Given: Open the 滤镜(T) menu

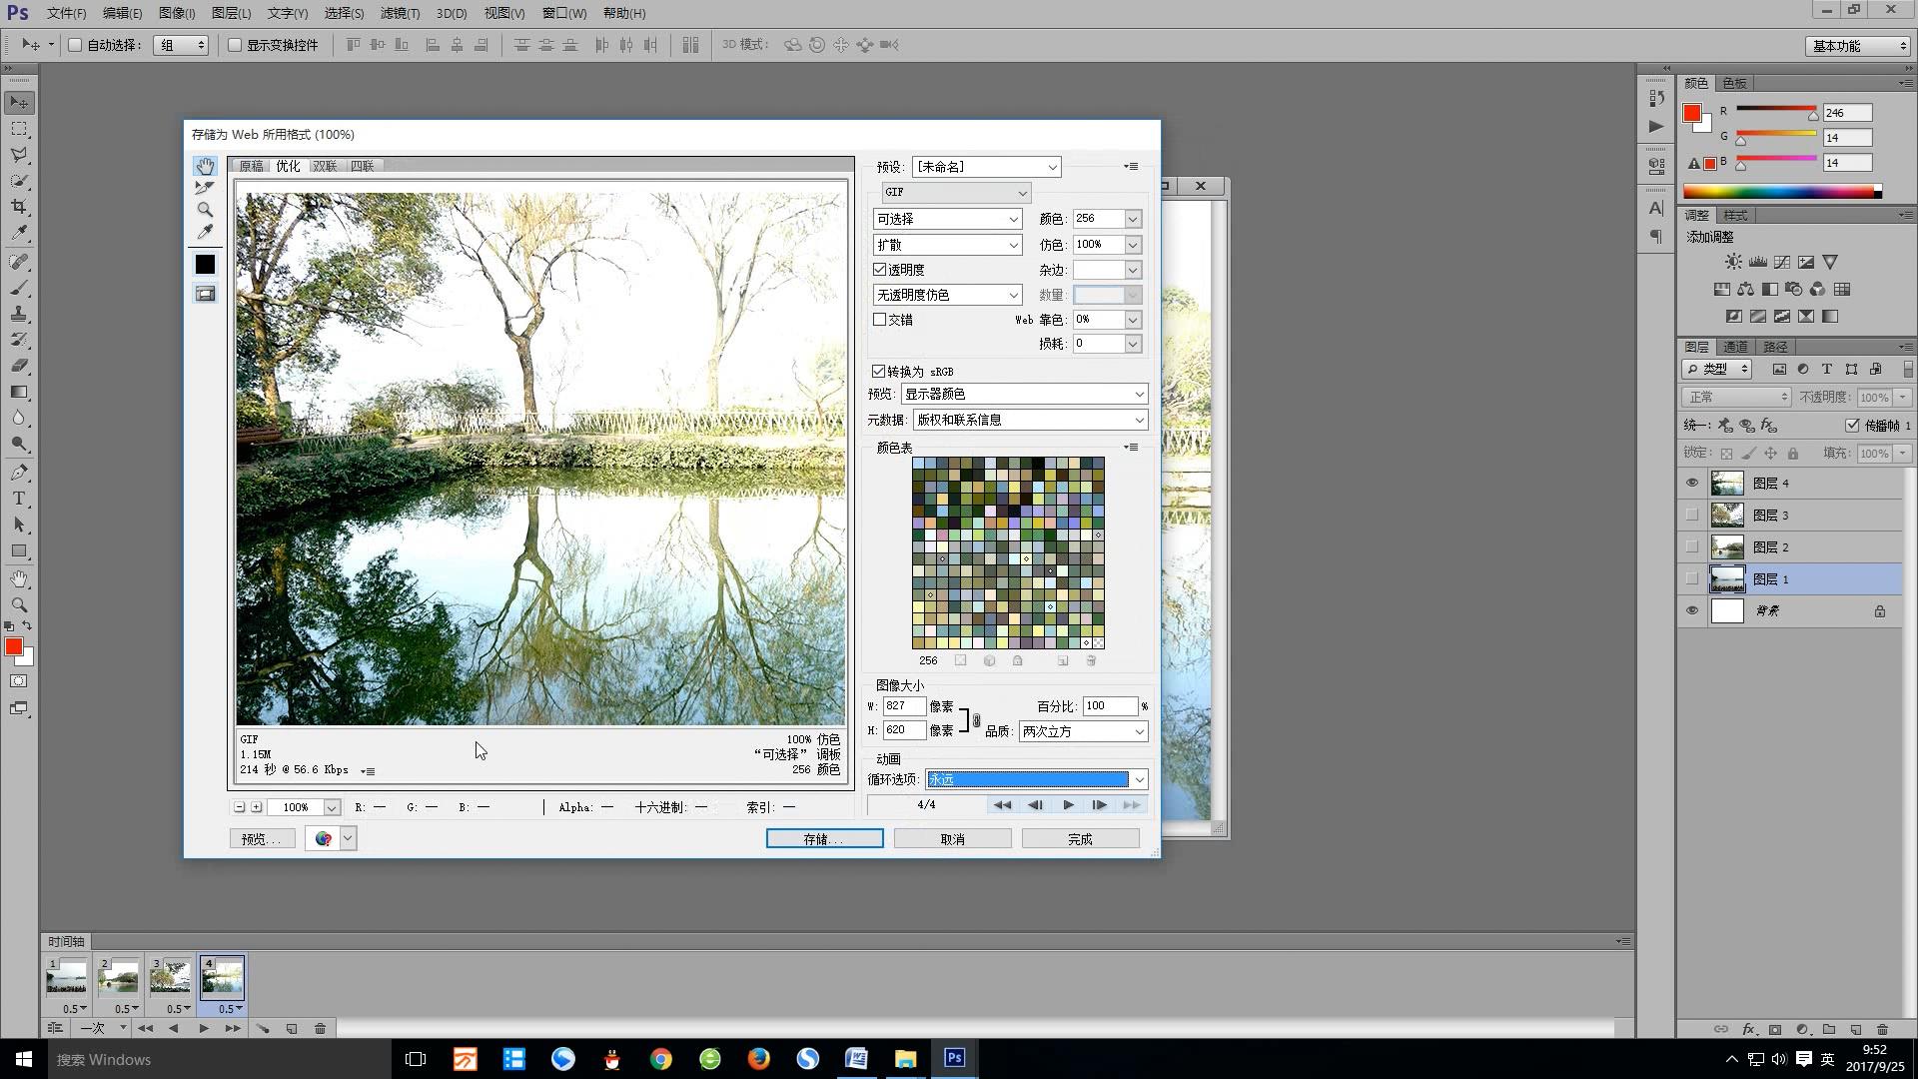Looking at the screenshot, I should coord(400,13).
